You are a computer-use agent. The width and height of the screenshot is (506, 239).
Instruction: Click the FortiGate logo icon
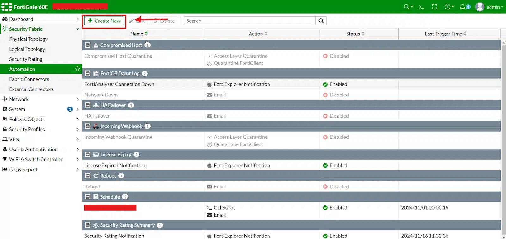click(7, 7)
